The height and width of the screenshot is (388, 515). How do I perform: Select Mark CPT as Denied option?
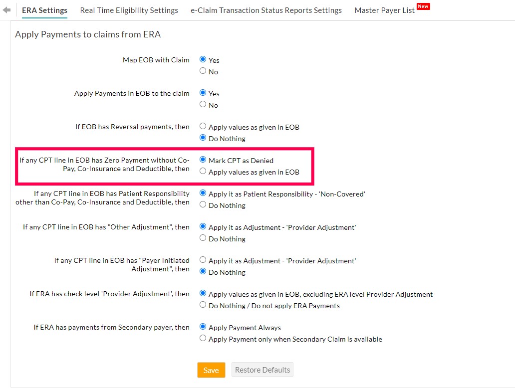point(203,160)
